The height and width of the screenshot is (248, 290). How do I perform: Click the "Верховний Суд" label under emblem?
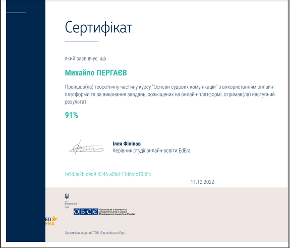point(71,205)
